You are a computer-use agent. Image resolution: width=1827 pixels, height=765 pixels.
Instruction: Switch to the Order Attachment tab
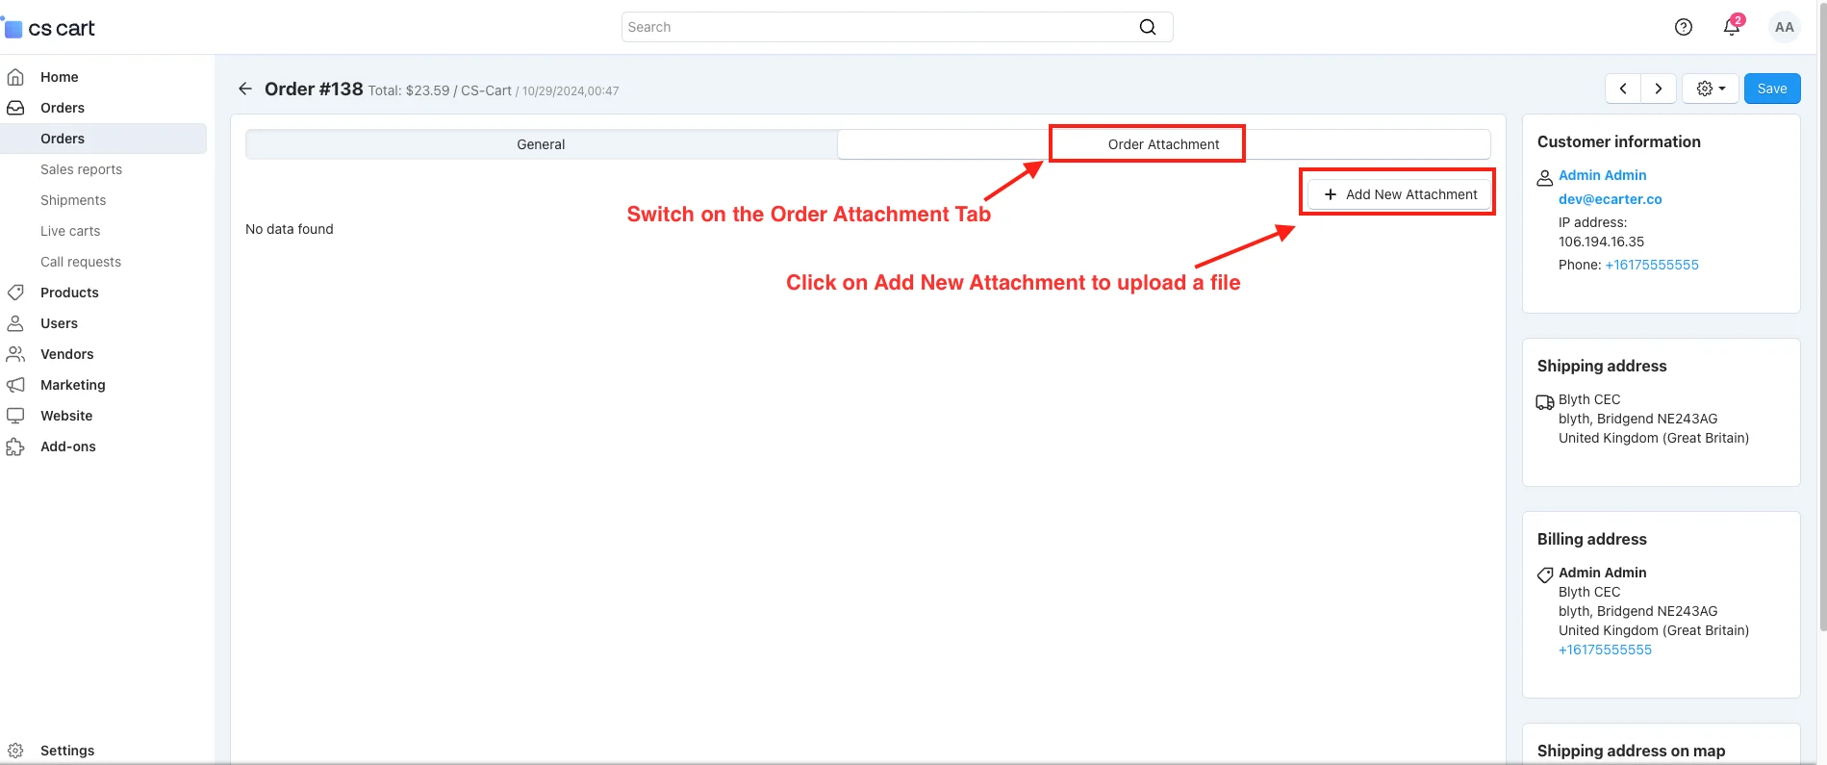pyautogui.click(x=1163, y=144)
